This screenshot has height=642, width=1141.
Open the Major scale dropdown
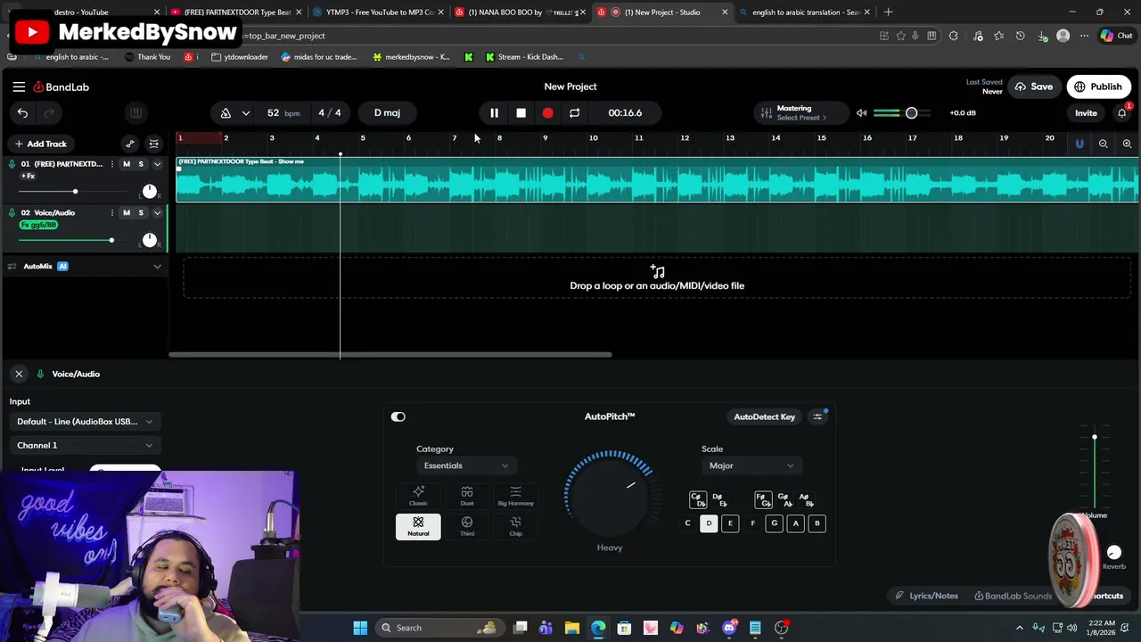(x=751, y=465)
